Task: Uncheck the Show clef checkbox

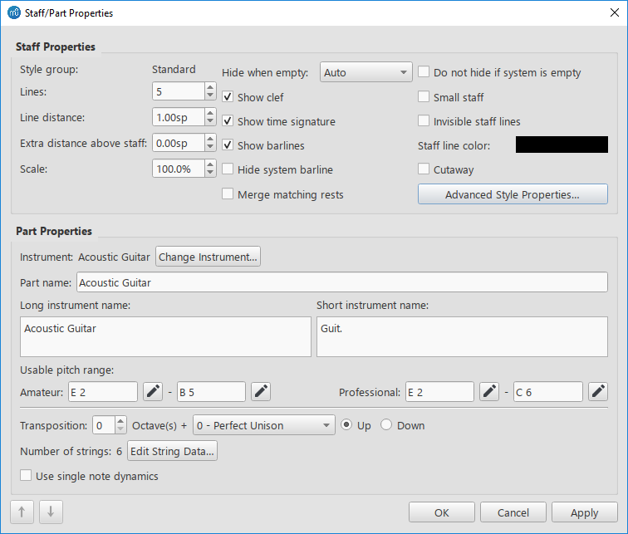Action: point(228,97)
